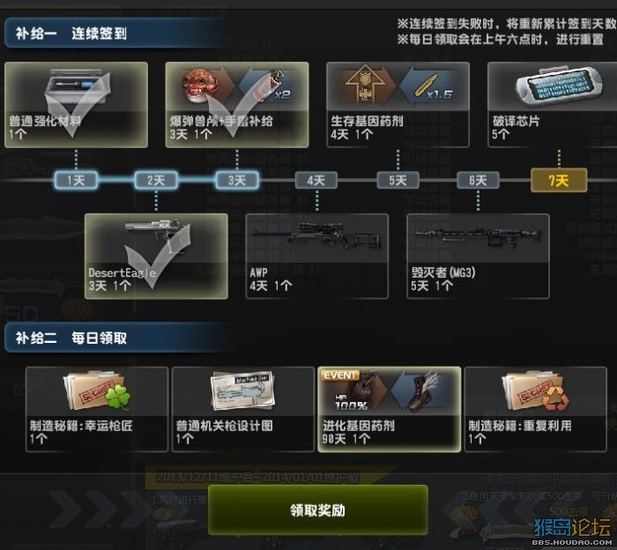This screenshot has width=617, height=550.
Task: Click the 毁灭者 (MG3) machine gun image
Action: 478,236
